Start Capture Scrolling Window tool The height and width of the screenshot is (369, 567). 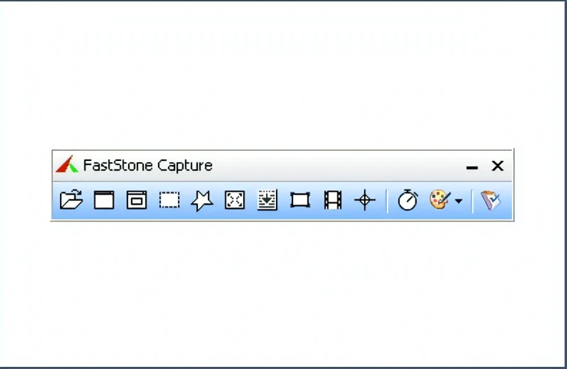coord(267,200)
